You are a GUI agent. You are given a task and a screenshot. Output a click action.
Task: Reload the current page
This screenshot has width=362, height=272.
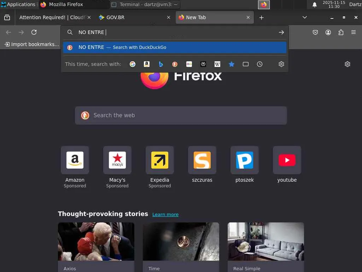(x=34, y=32)
